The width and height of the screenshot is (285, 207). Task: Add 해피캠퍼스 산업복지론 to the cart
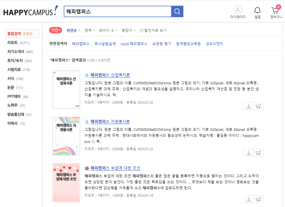[258, 106]
